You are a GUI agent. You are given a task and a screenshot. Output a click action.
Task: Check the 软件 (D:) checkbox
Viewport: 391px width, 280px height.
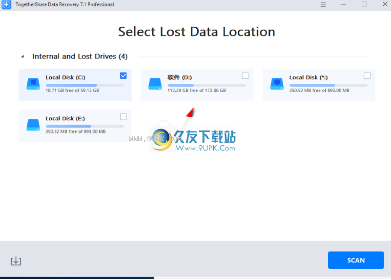click(245, 75)
